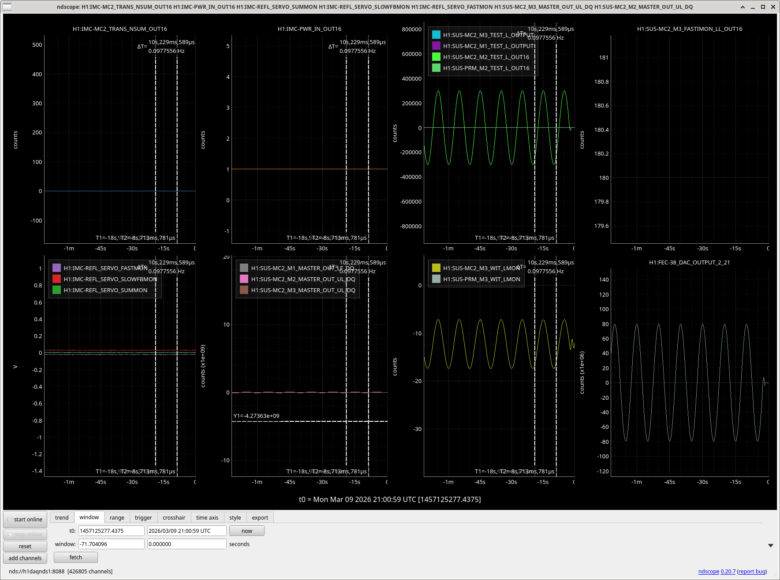
Task: Open the trigger tab
Action: pyautogui.click(x=143, y=517)
